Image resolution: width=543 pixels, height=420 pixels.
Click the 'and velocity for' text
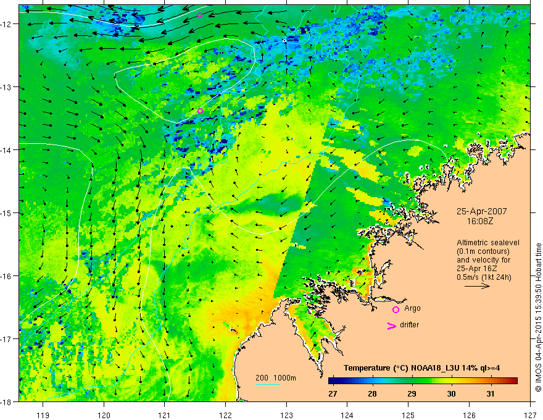tap(483, 260)
